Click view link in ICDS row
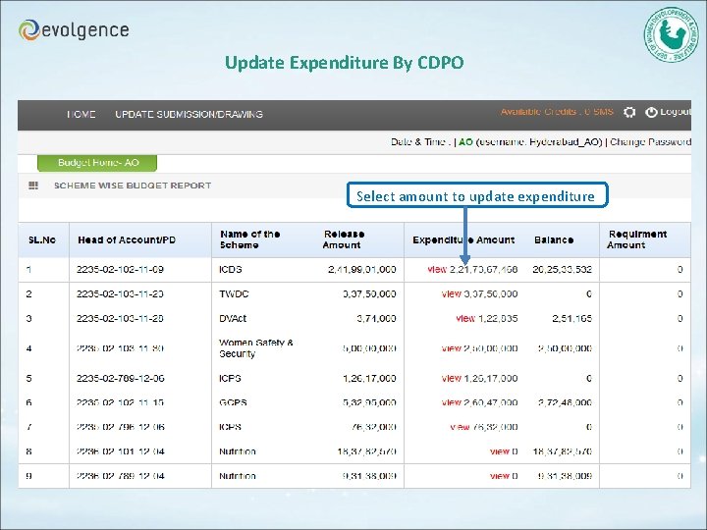The height and width of the screenshot is (530, 707). tap(436, 270)
